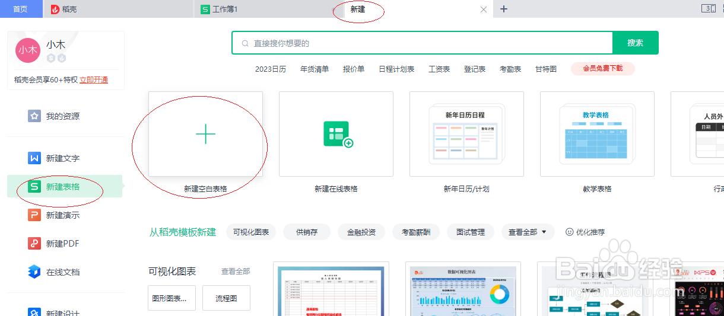
Task: Click the green 搜索 button
Action: click(636, 43)
